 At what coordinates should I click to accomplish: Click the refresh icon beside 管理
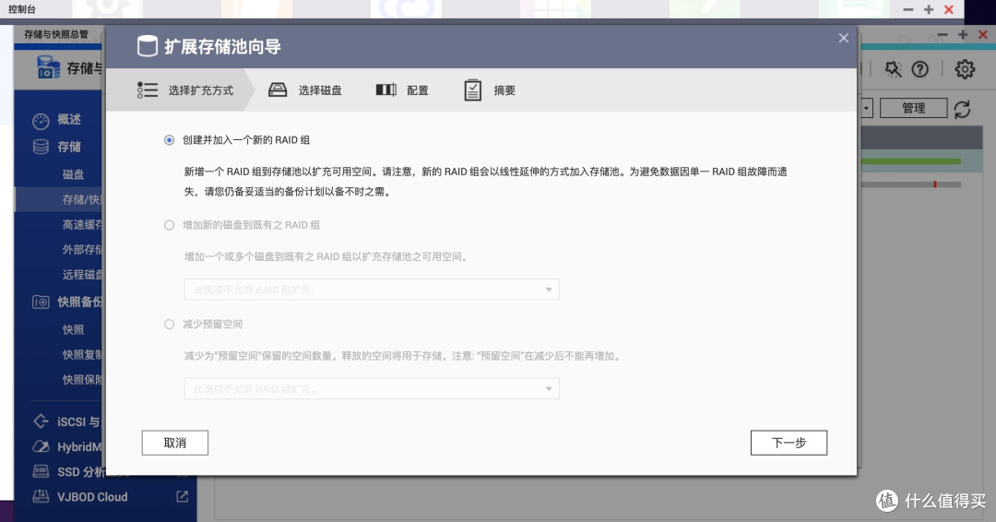[962, 109]
